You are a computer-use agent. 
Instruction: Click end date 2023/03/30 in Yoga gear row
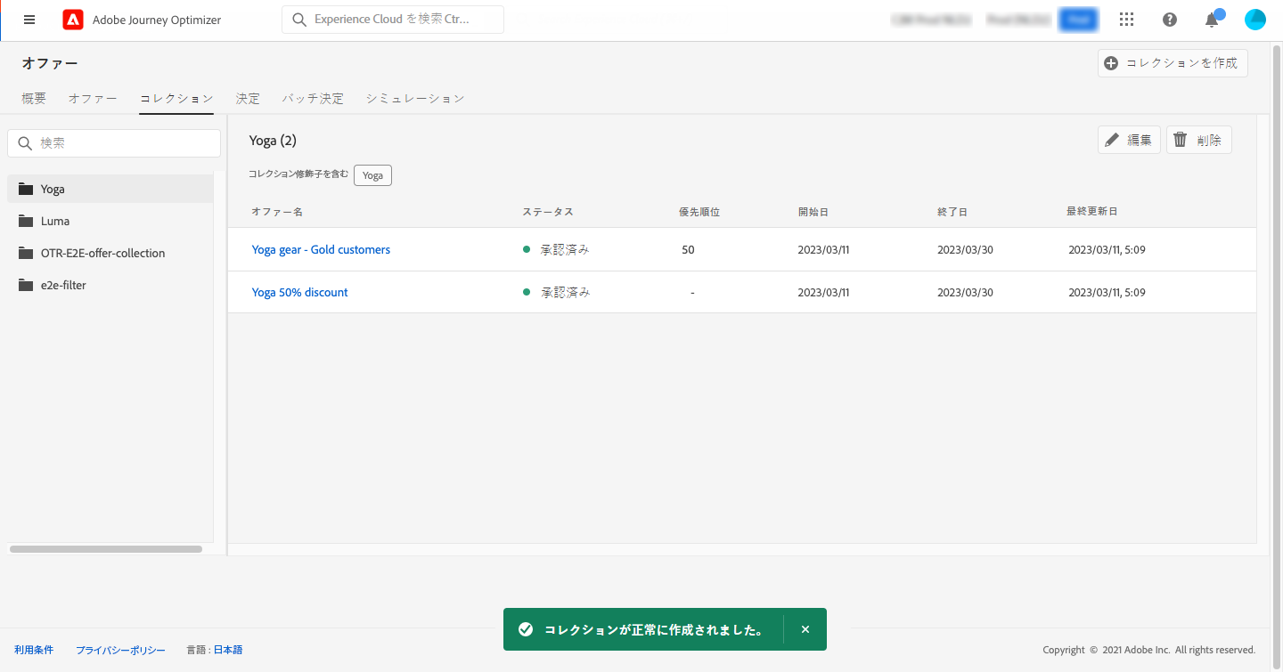[x=965, y=250]
